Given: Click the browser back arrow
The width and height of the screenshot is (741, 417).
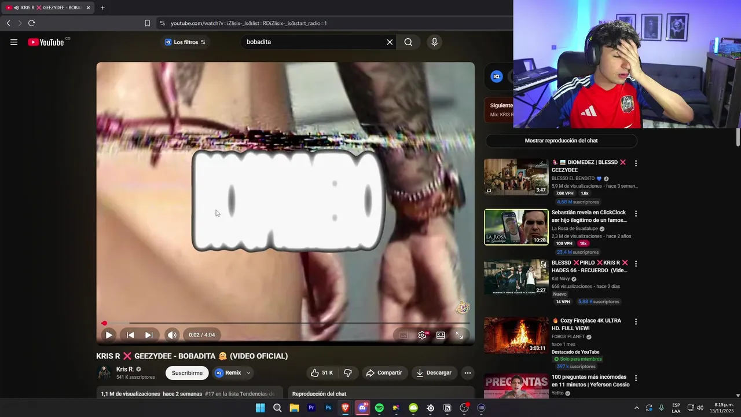Looking at the screenshot, I should click(x=8, y=23).
